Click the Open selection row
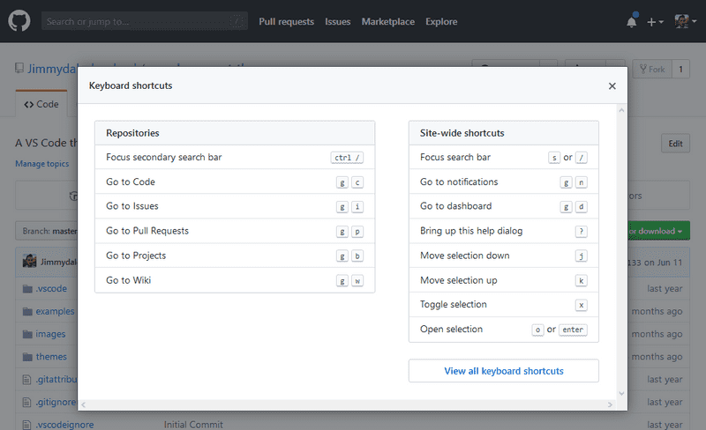The image size is (706, 430). click(503, 330)
